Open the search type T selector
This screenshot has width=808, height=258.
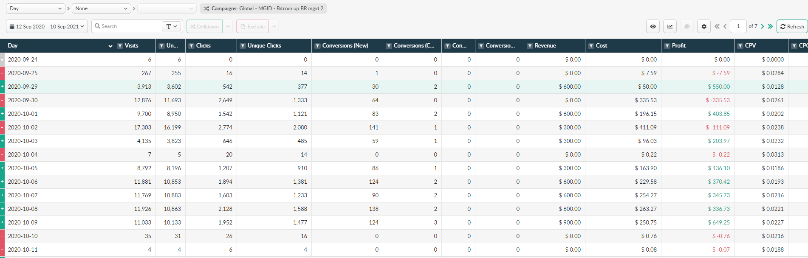tap(172, 26)
